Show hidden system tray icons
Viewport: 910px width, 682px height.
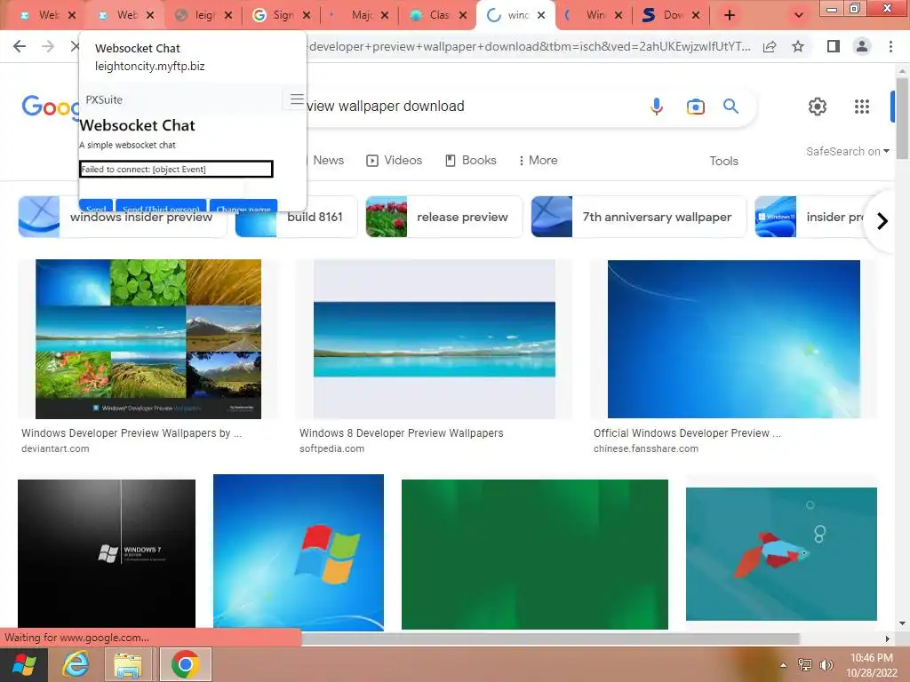(784, 665)
